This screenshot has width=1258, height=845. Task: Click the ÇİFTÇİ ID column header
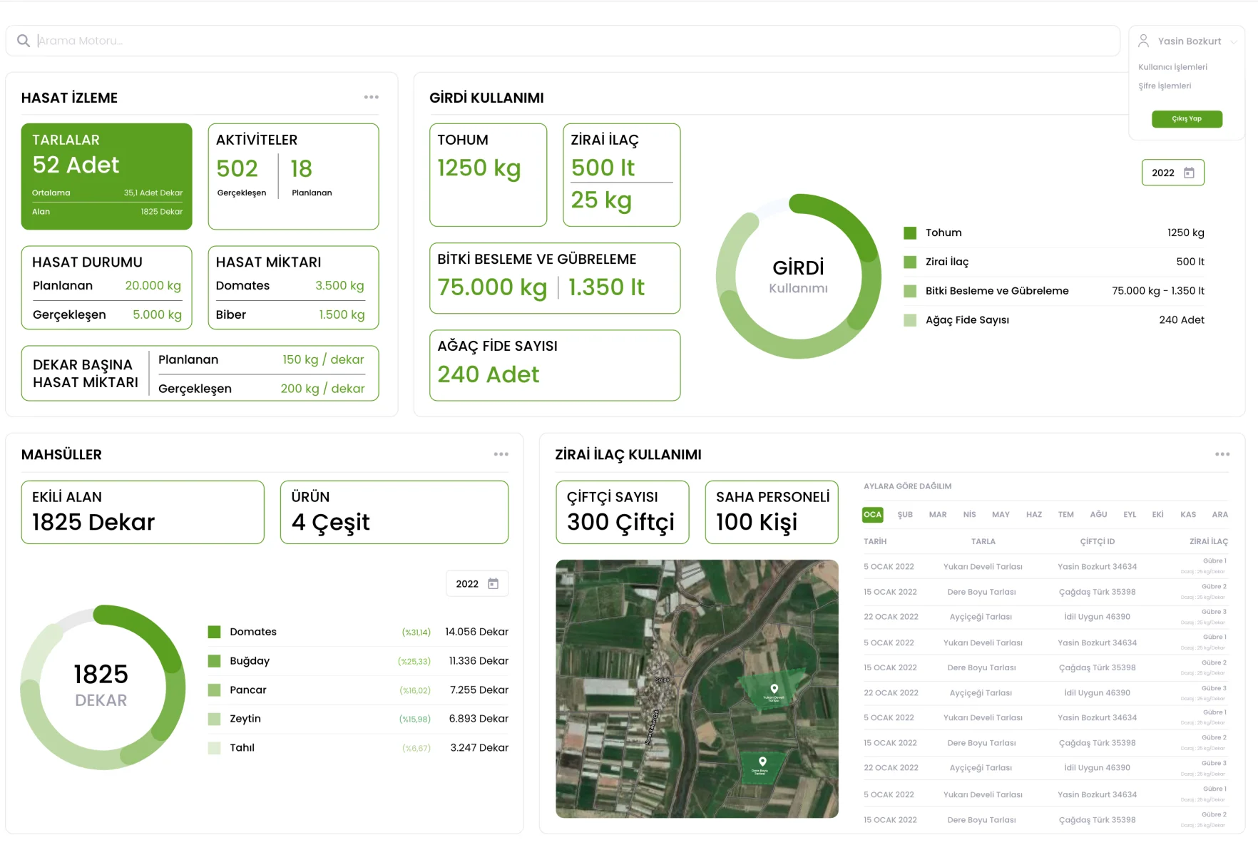coord(1097,541)
